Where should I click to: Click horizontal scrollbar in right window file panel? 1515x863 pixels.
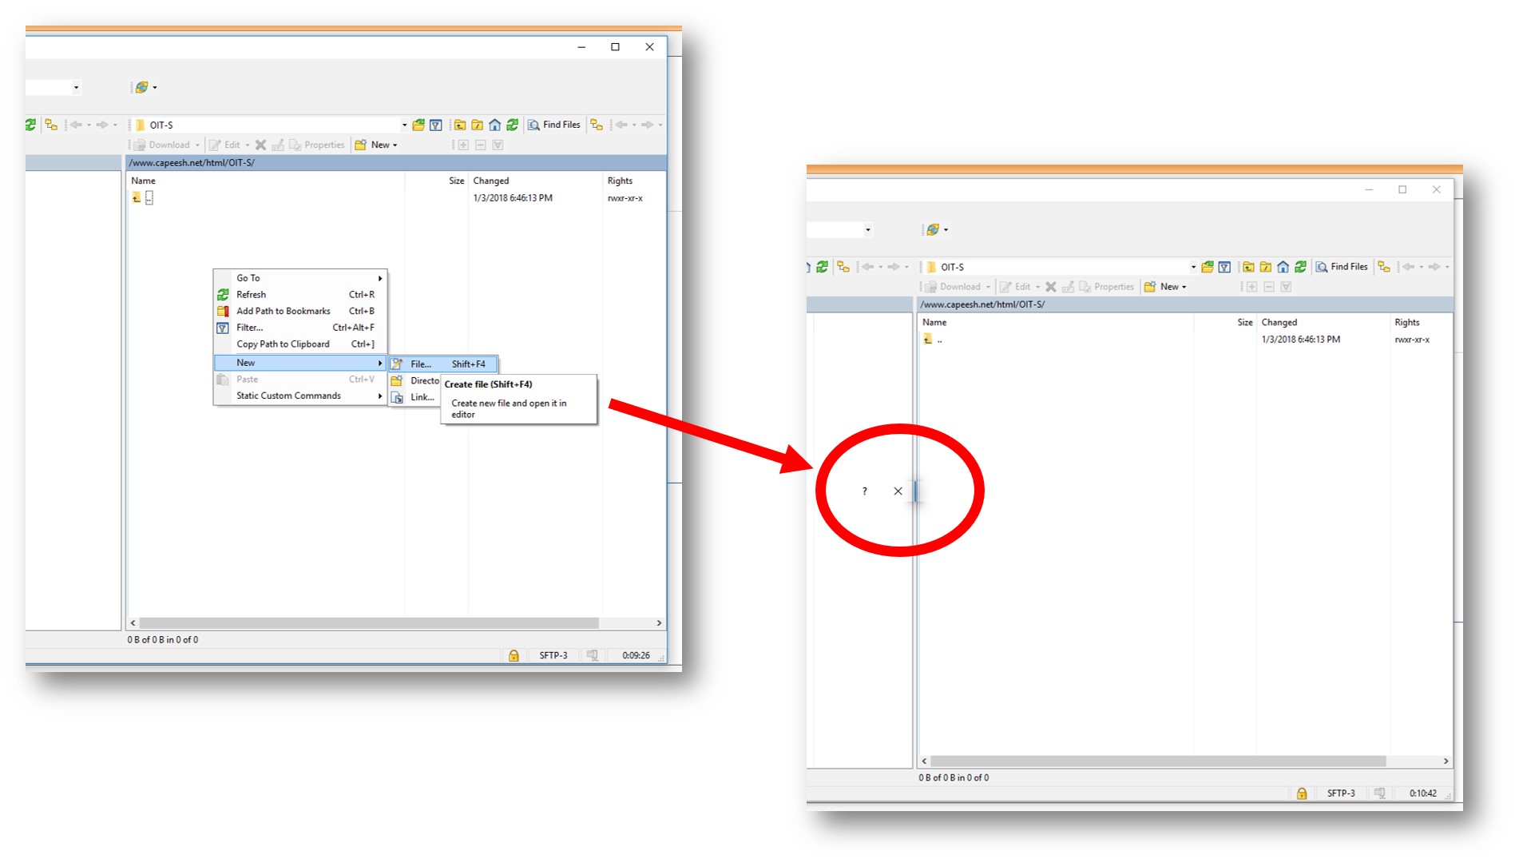tap(1158, 762)
